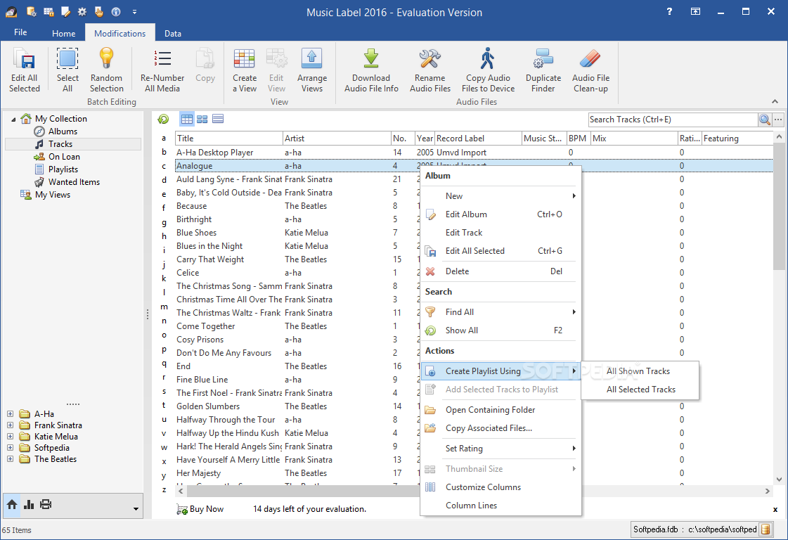Viewport: 788px width, 540px height.
Task: Switch to the Data tab
Action: [172, 33]
